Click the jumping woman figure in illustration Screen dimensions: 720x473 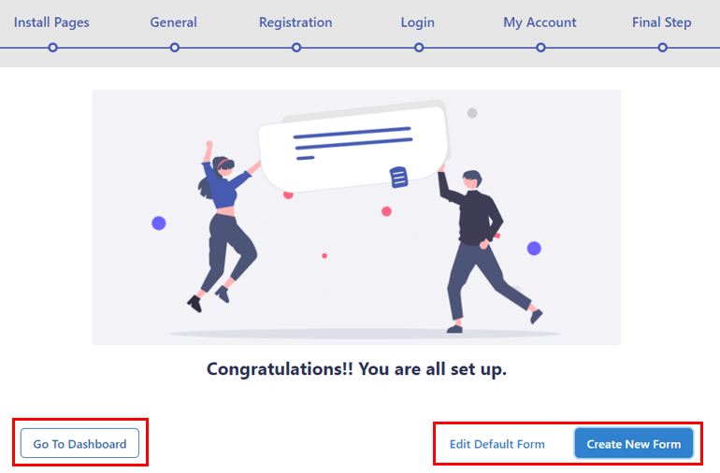tap(223, 227)
